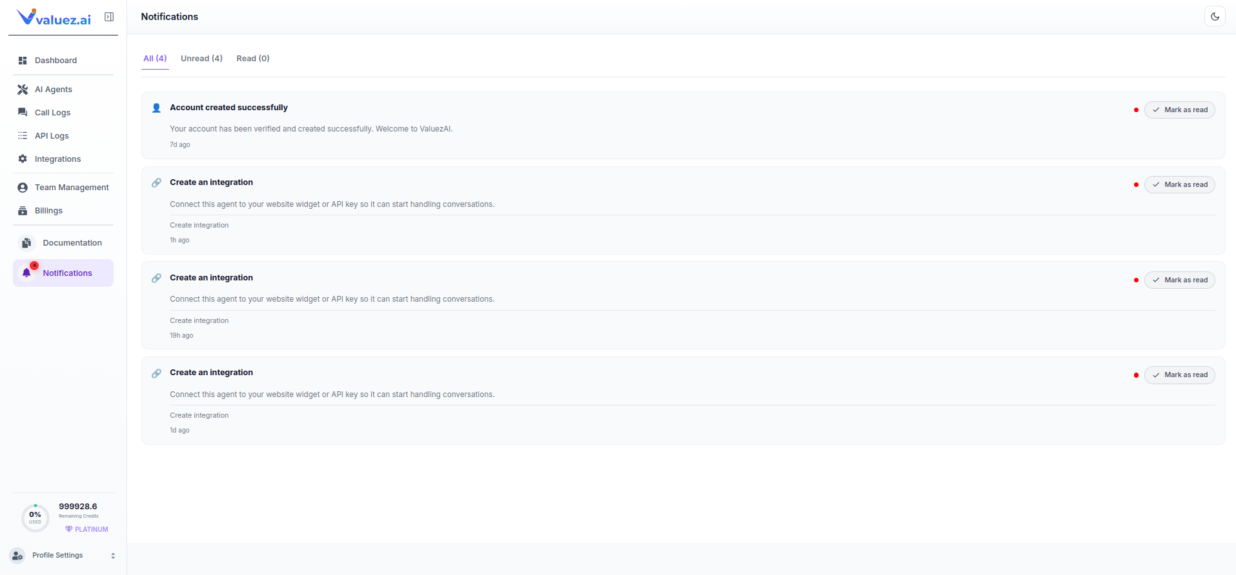This screenshot has height=575, width=1236.
Task: Click the Team Management person icon
Action: coord(23,188)
